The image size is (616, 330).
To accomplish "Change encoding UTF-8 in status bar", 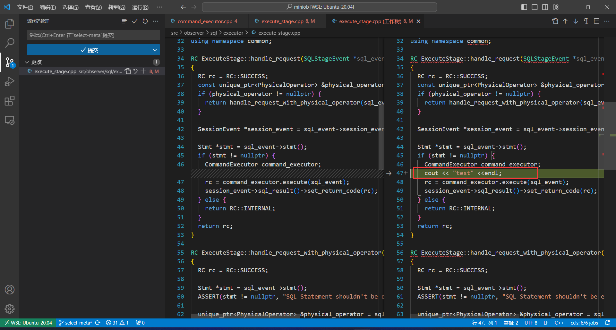I will (x=531, y=323).
